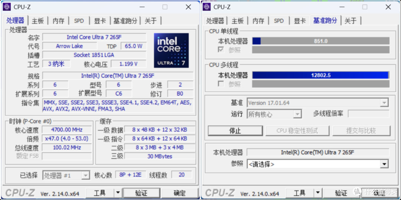Image resolution: width=401 pixels, height=200 pixels.
Task: Toggle 参照 checkbox under CPU 多线程
Action: [x=221, y=84]
